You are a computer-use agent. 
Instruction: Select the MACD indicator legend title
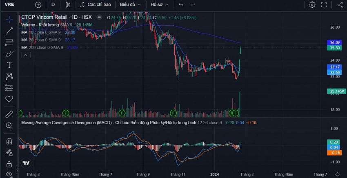point(109,122)
